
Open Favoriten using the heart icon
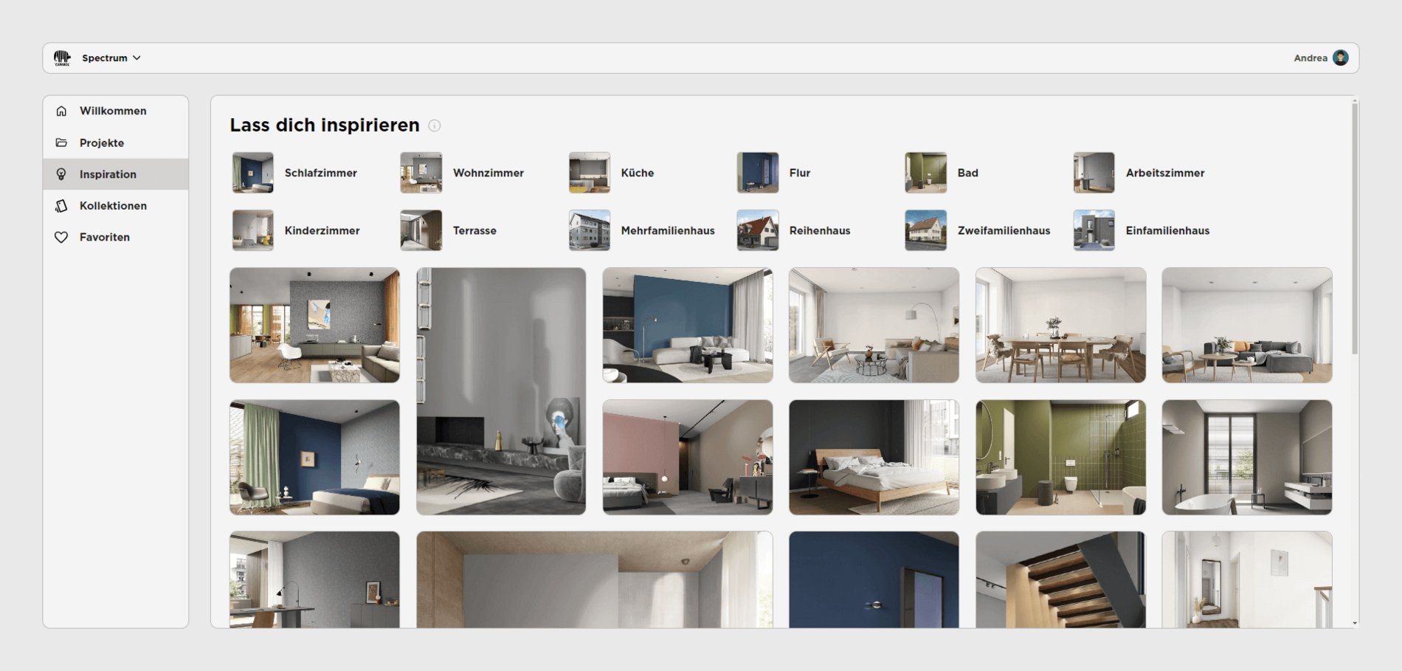[63, 237]
